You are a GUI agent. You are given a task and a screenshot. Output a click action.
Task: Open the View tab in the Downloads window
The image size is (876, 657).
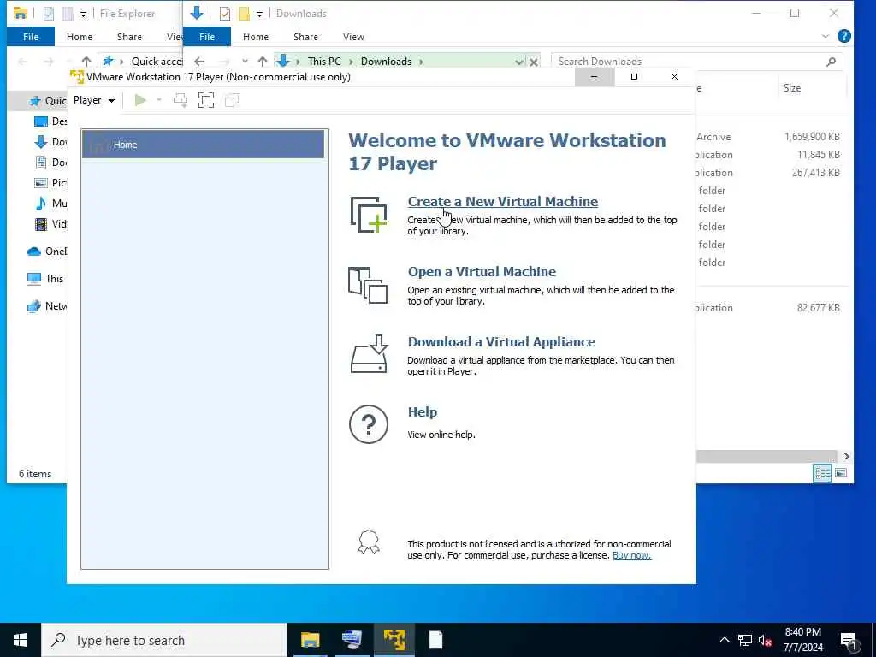353,37
